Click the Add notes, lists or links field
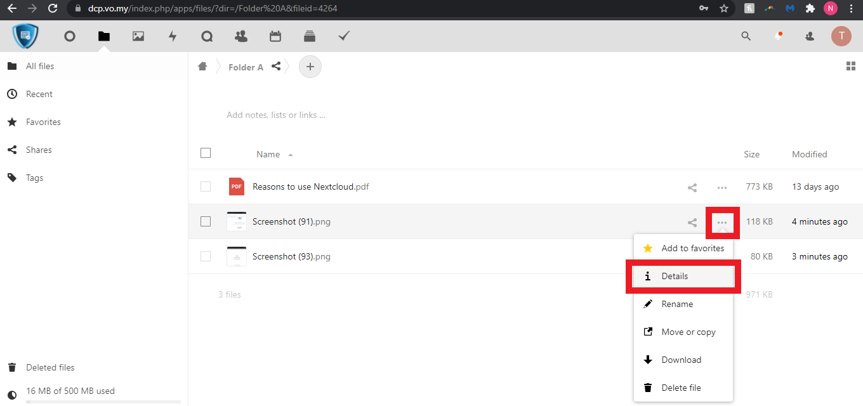The height and width of the screenshot is (406, 863). pos(276,115)
